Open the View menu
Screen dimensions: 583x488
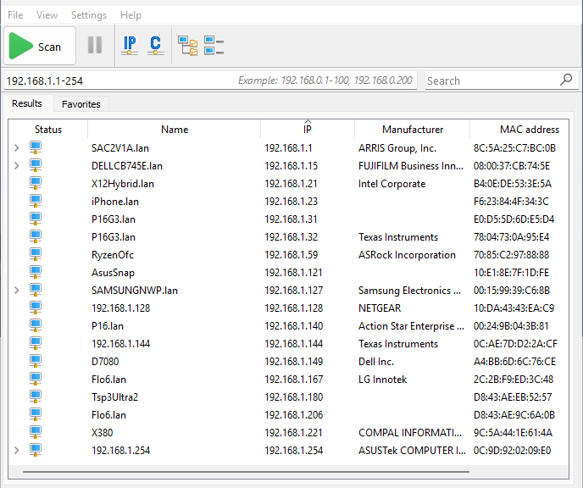(x=47, y=15)
